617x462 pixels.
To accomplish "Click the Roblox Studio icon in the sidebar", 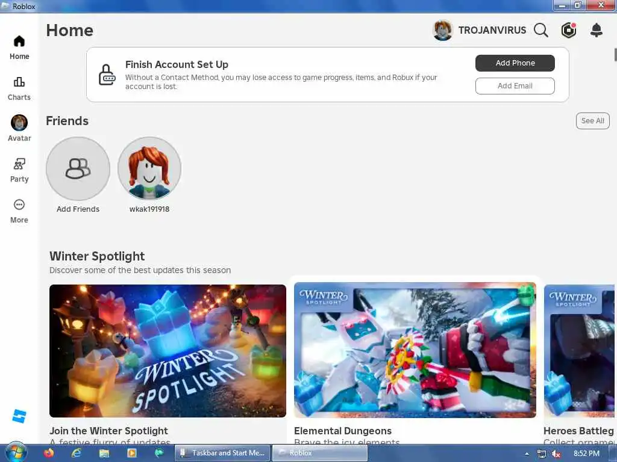I will click(19, 416).
